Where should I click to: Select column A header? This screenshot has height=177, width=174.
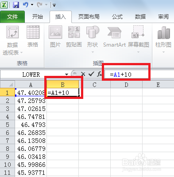[31, 85]
